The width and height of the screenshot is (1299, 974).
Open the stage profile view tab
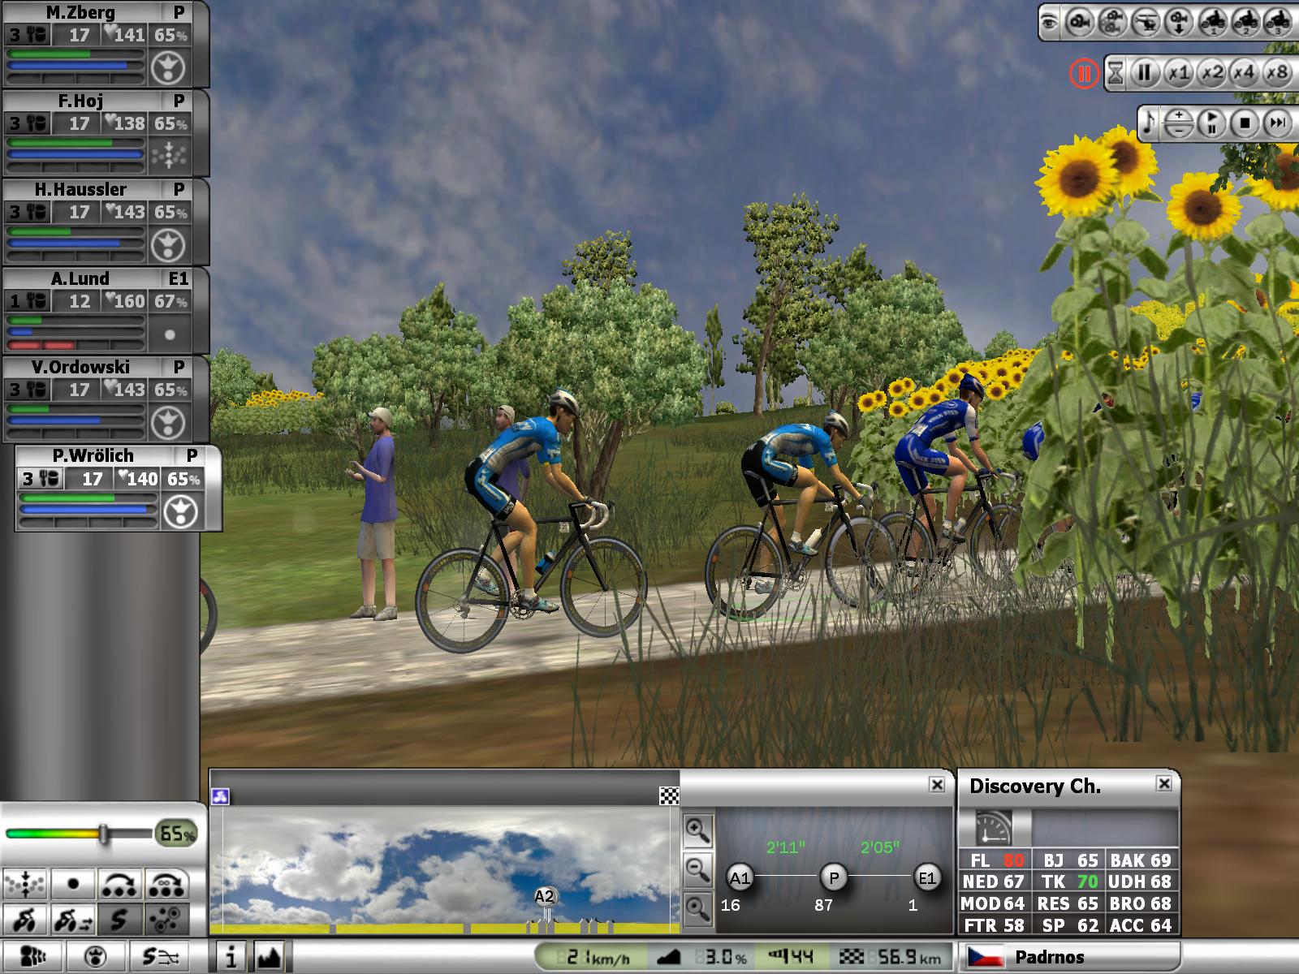pyautogui.click(x=269, y=957)
